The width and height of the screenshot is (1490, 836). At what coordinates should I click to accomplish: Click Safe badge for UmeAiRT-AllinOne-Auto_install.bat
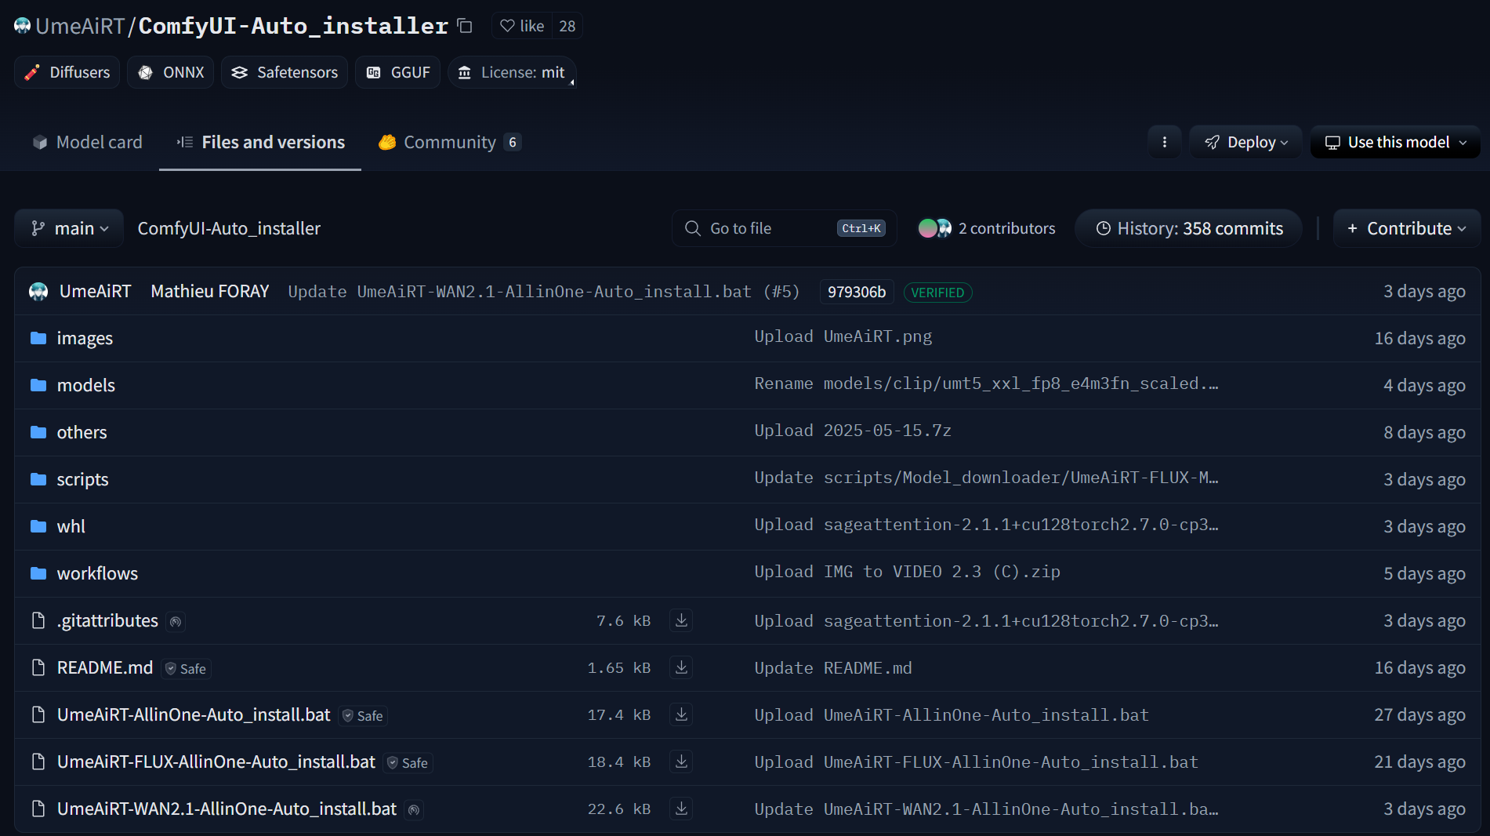[364, 715]
